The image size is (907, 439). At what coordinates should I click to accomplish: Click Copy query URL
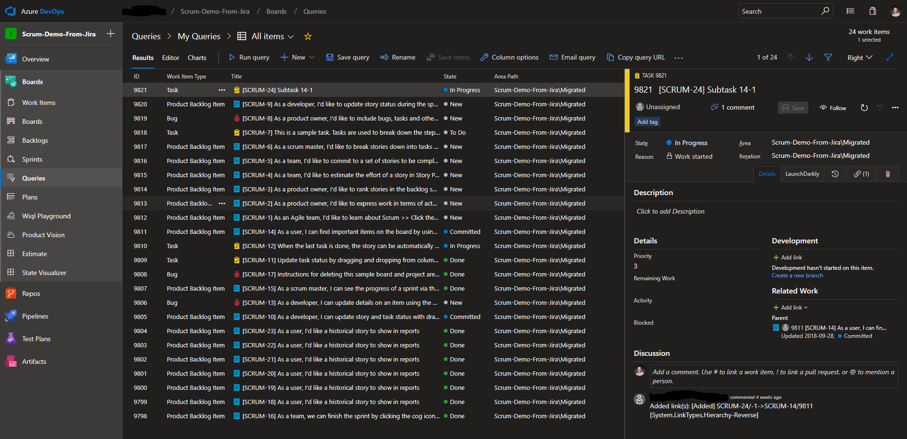click(636, 57)
